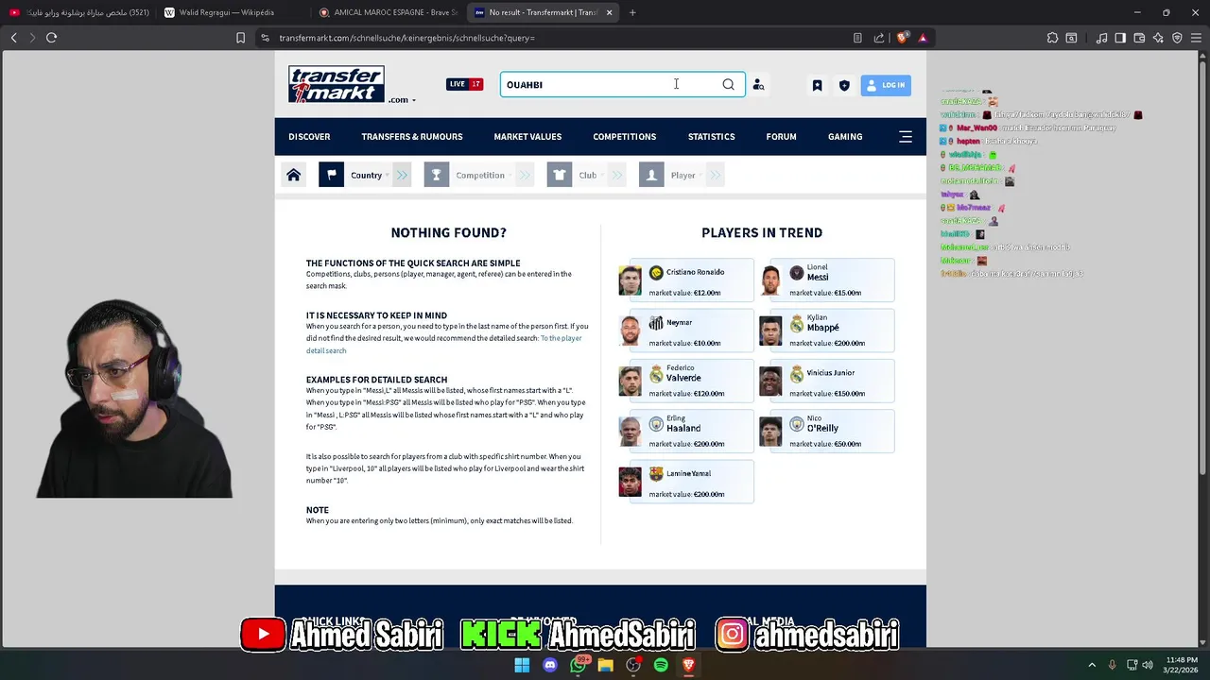Open the Brave Rewards triangle icon
This screenshot has height=680, width=1210.
[x=923, y=38]
